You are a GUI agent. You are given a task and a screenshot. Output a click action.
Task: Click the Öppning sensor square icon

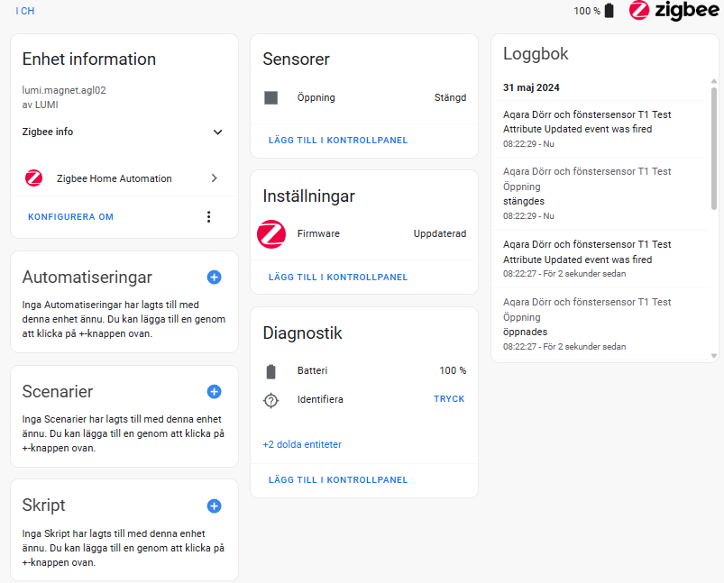tap(271, 97)
